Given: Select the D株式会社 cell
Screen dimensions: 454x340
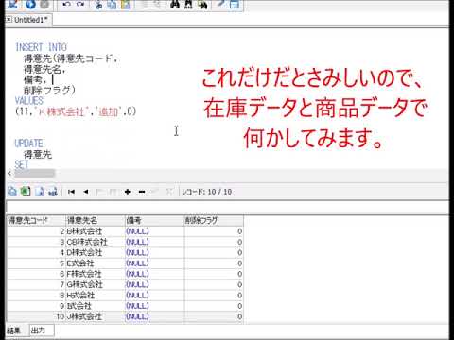Looking at the screenshot, I should 95,253.
